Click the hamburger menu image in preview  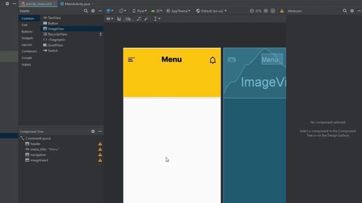131,60
